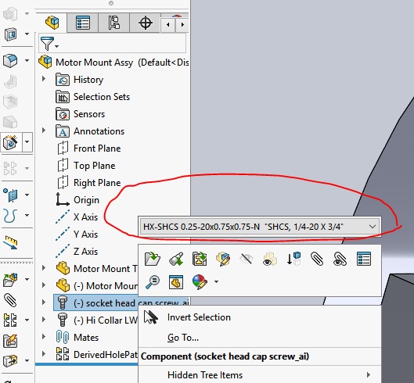Select the Origin item
This screenshot has width=414, height=383.
point(77,199)
